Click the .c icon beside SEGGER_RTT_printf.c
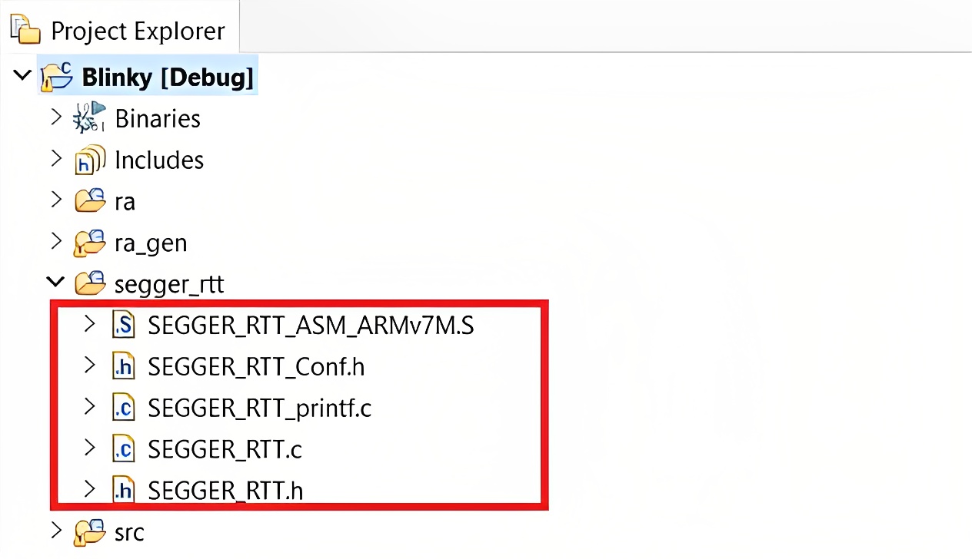 point(124,408)
